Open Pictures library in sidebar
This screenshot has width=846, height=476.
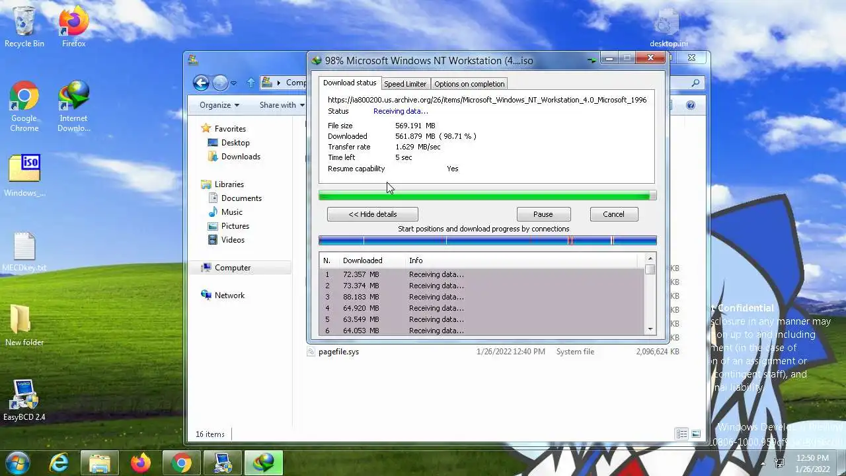click(x=229, y=226)
